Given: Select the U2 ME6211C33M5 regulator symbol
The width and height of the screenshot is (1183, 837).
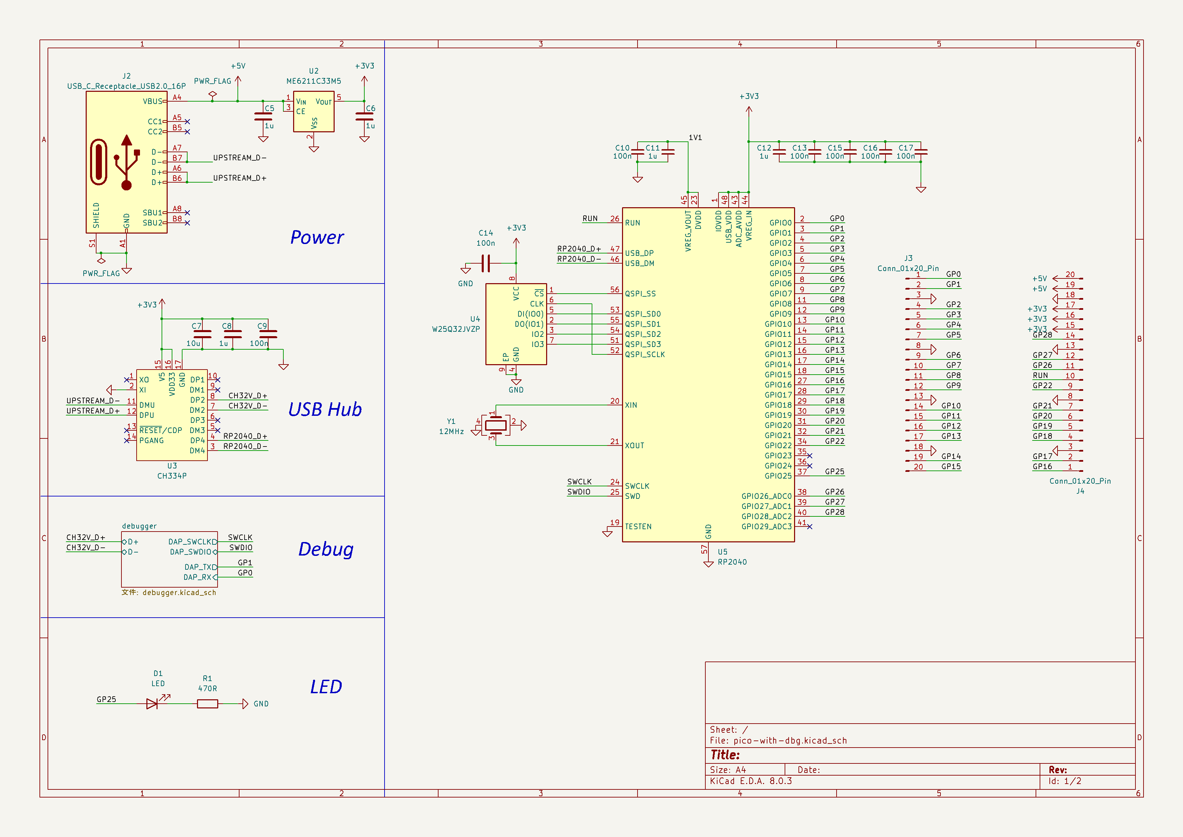Looking at the screenshot, I should (x=314, y=112).
